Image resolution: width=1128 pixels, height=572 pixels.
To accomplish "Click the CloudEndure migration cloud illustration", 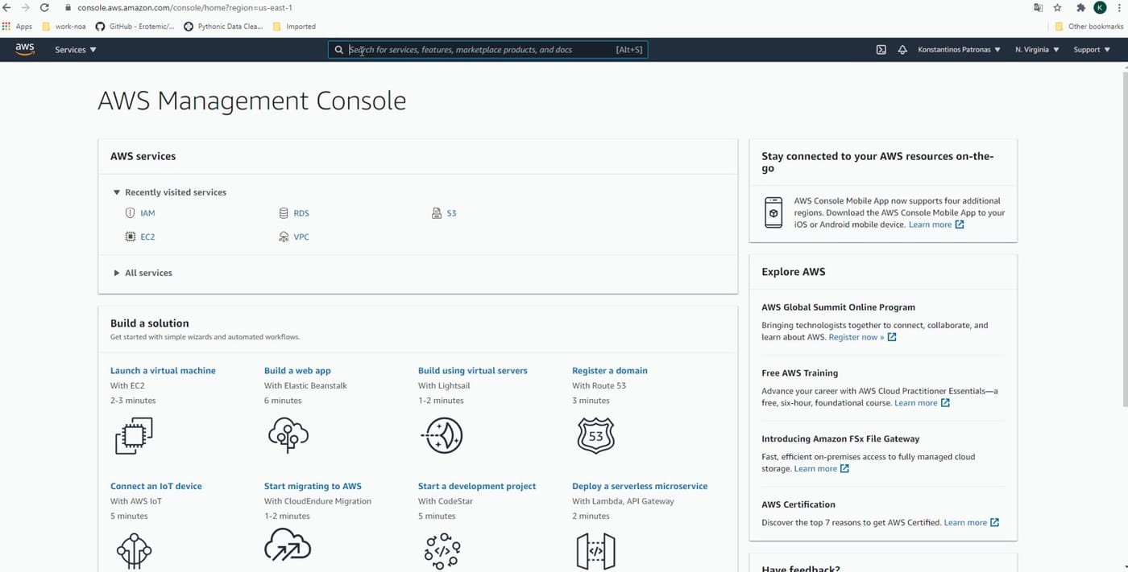I will click(x=288, y=545).
